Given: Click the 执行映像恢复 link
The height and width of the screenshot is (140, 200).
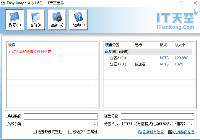Looking at the screenshot, I should 184,132.
